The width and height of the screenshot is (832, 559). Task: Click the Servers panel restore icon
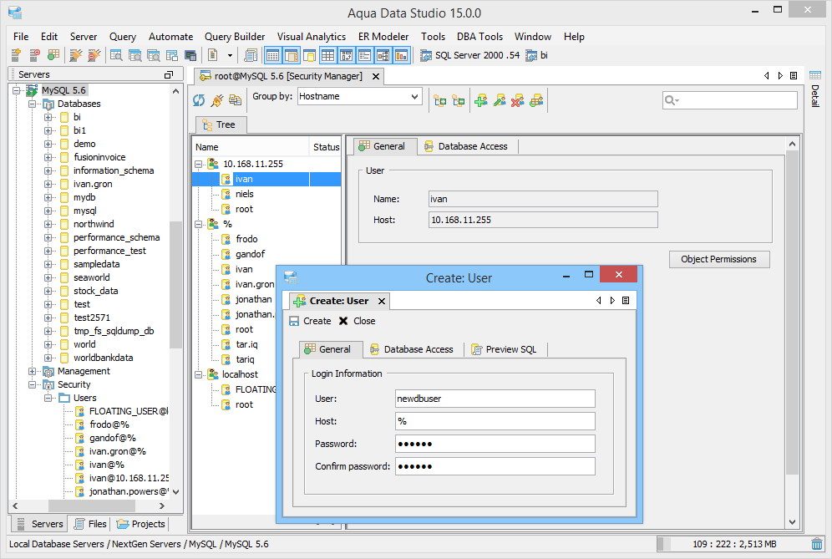click(x=169, y=75)
